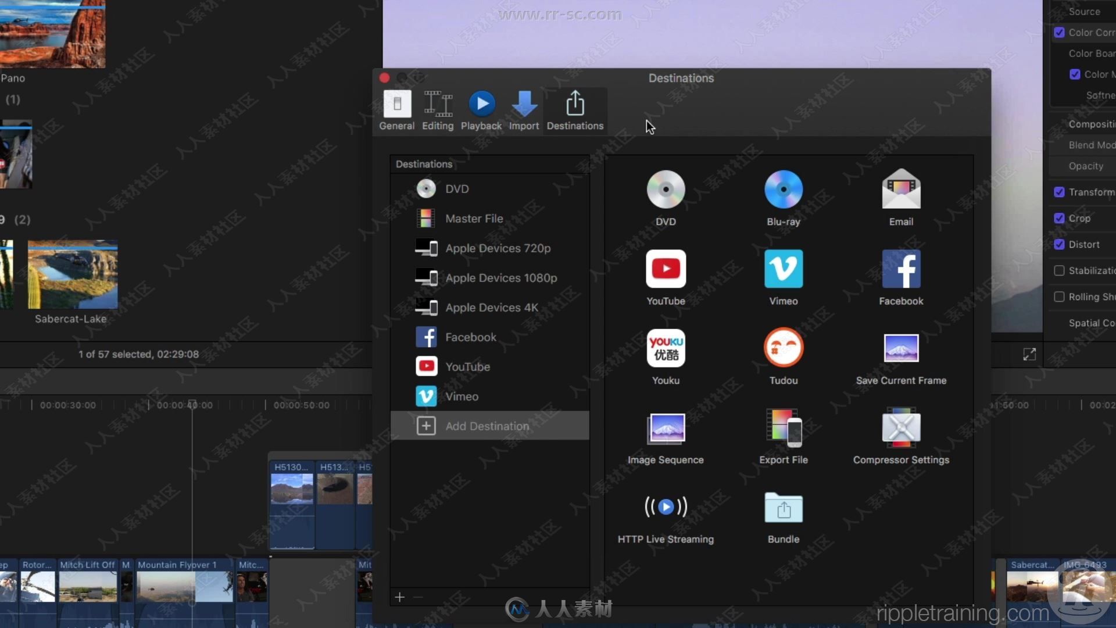Select Vimeo in the Destinations list
1116x628 pixels.
[490, 396]
